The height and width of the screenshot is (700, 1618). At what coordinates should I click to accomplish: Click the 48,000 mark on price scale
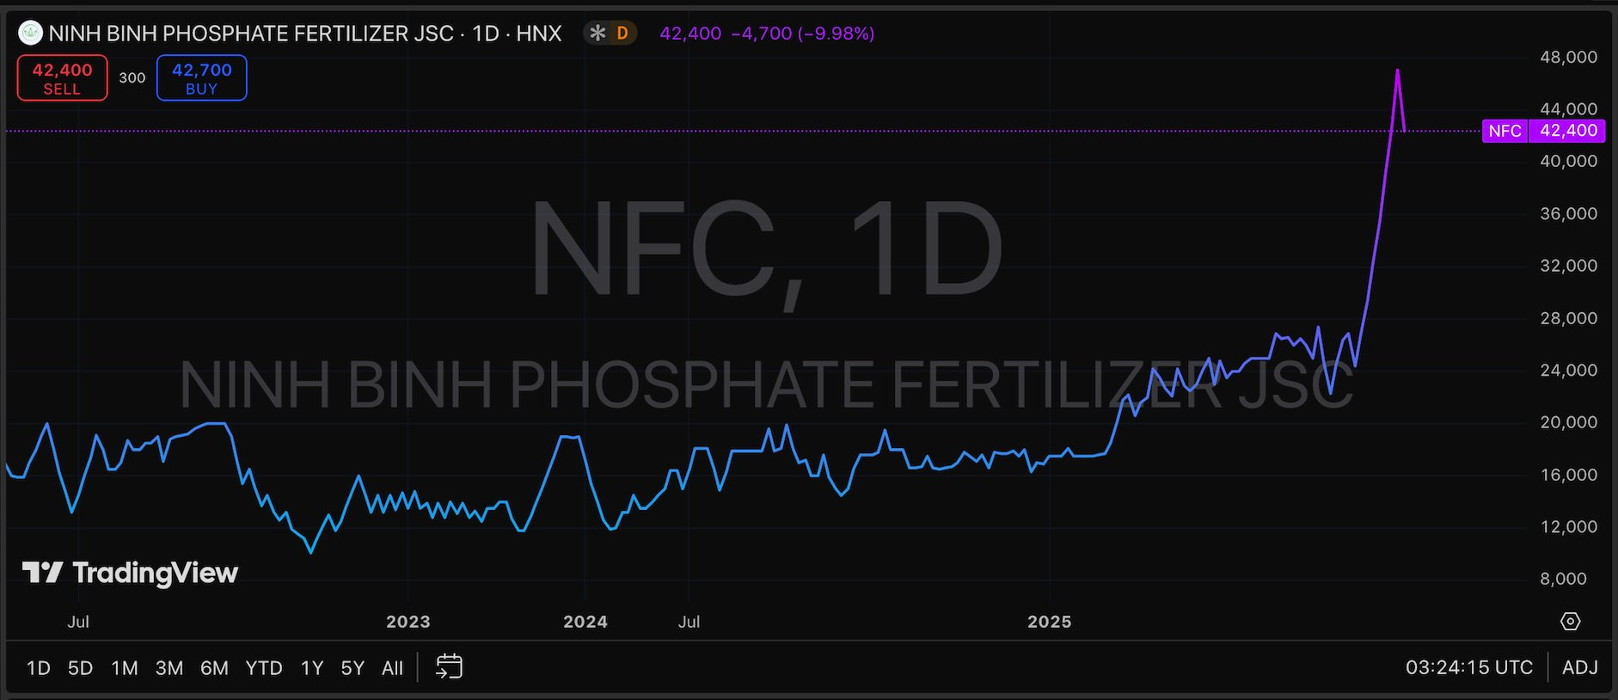coord(1568,57)
